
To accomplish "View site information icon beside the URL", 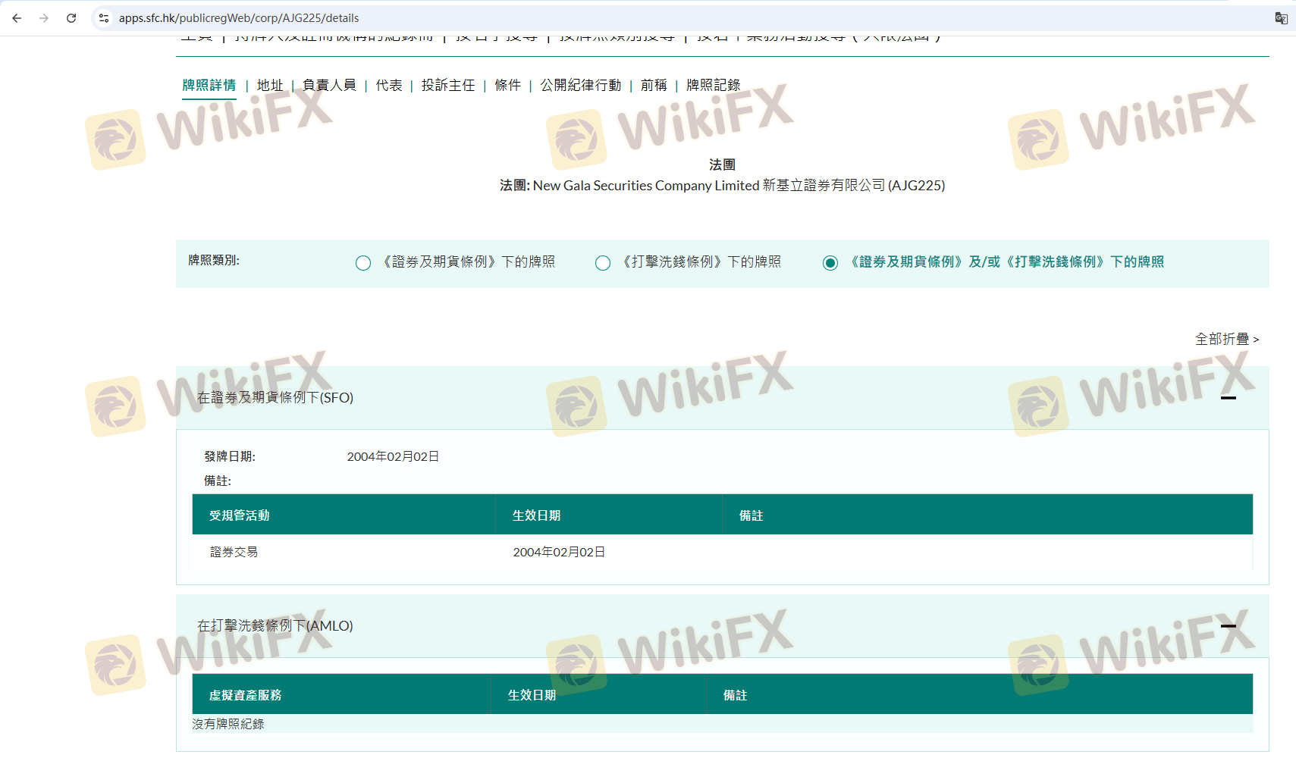I will [104, 18].
